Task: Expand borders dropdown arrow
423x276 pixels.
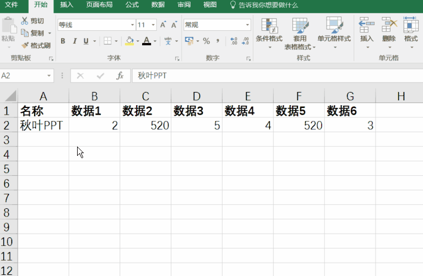Action: pos(116,41)
